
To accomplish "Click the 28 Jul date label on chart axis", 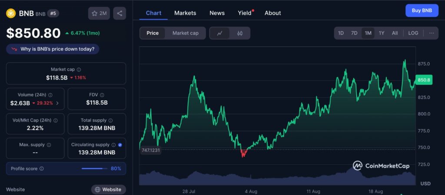I will click(189, 192).
